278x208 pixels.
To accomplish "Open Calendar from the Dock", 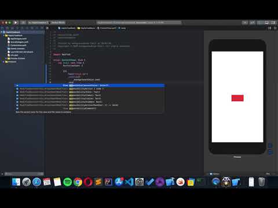I will point(47,182).
